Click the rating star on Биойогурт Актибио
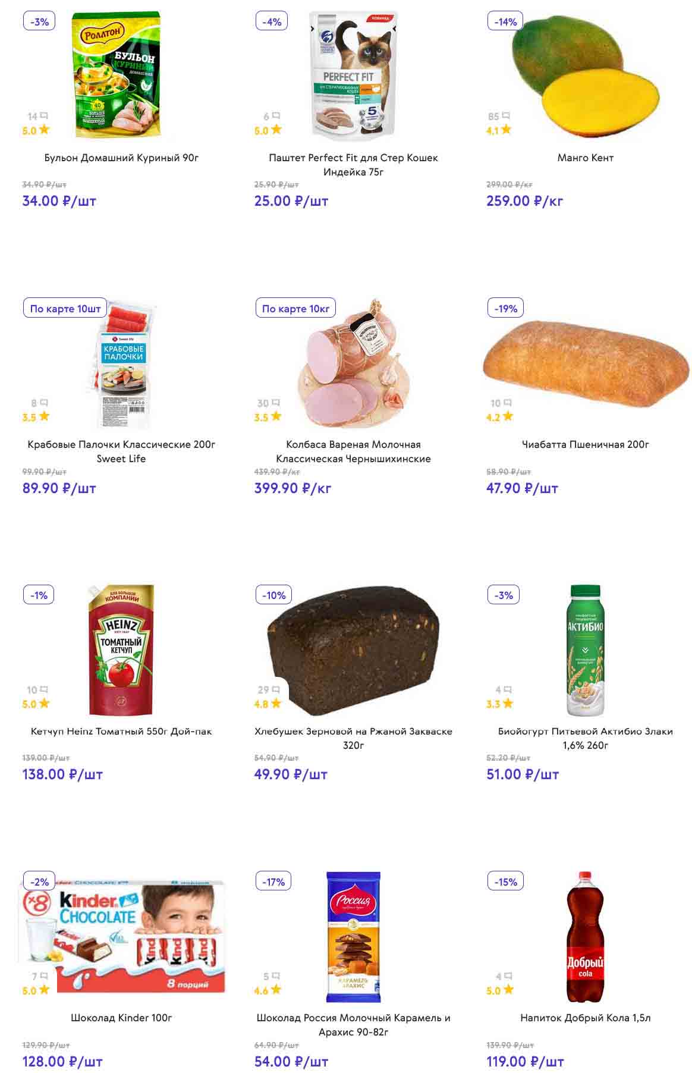692x1073 pixels. [507, 704]
